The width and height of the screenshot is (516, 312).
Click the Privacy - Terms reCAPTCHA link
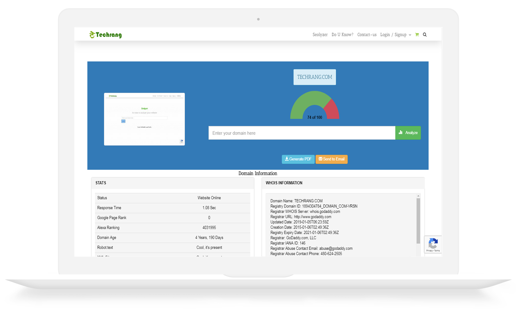[x=433, y=251]
